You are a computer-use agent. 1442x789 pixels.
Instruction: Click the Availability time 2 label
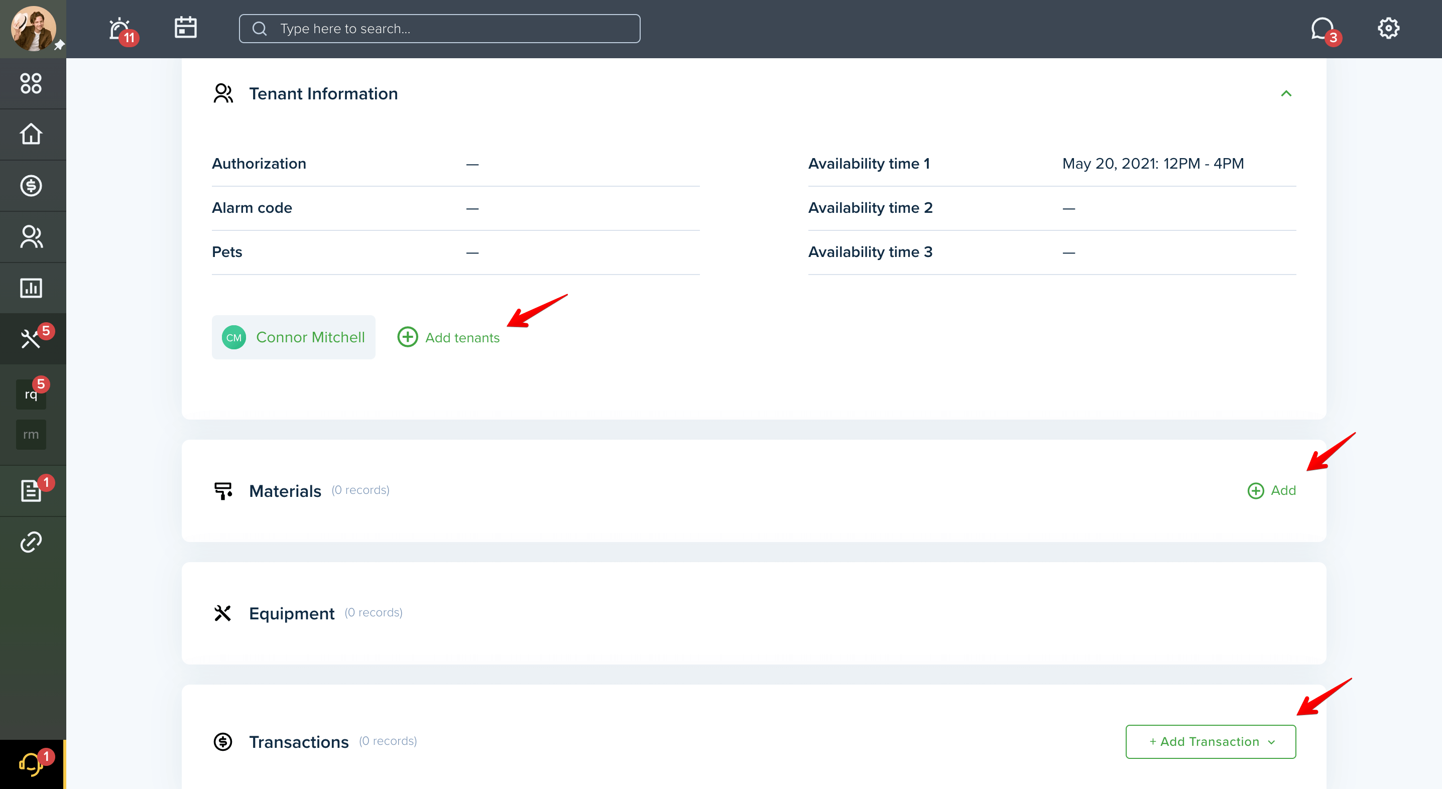tap(870, 208)
